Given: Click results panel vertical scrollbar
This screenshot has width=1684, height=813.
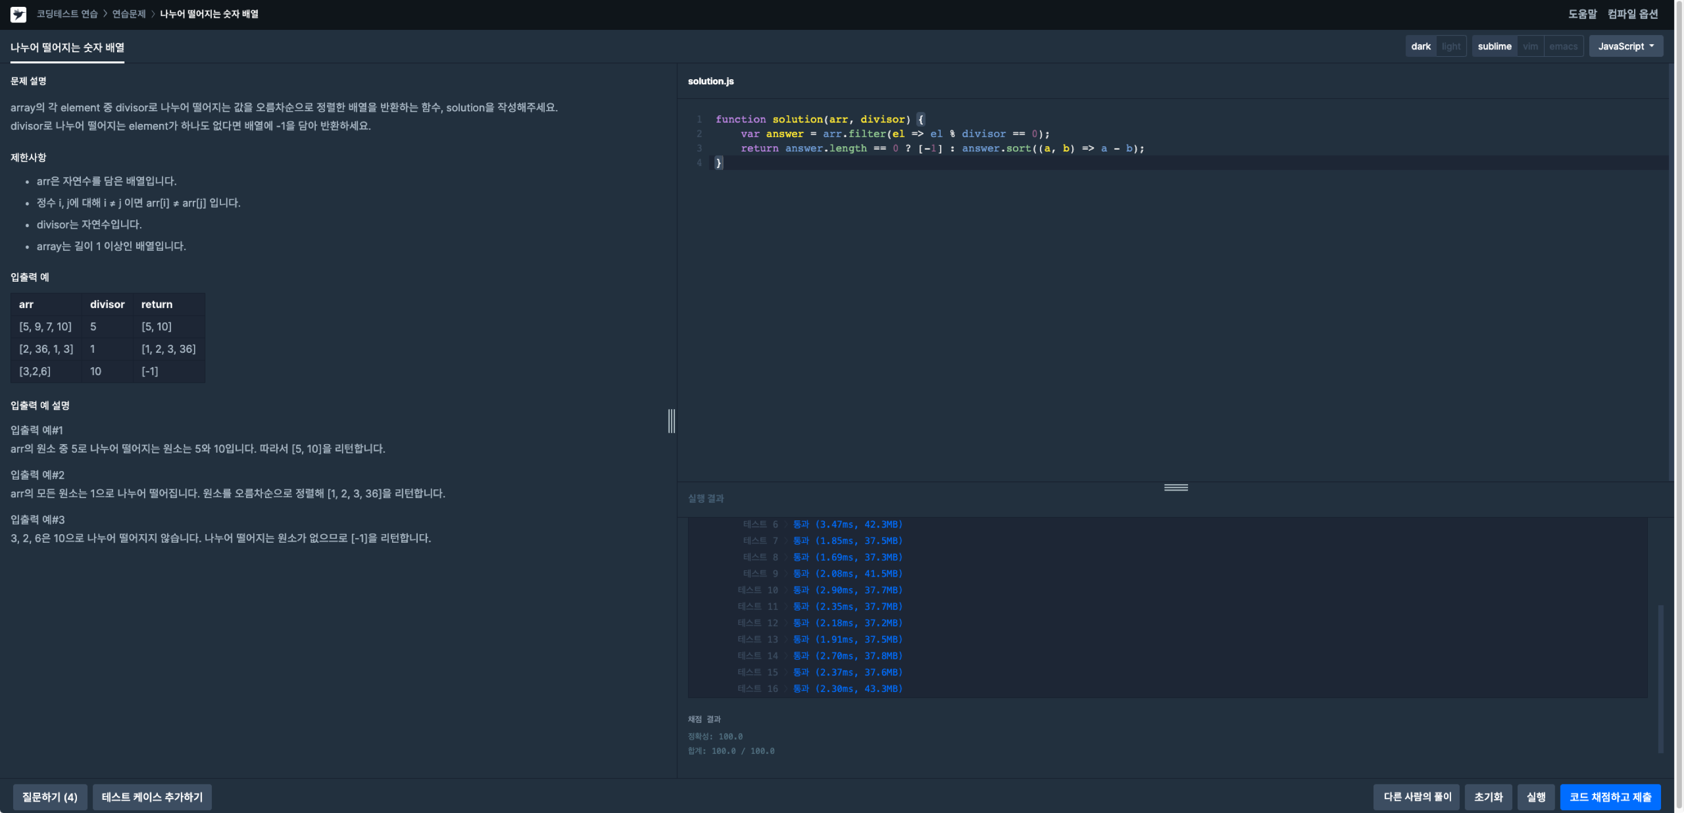Looking at the screenshot, I should [1660, 678].
